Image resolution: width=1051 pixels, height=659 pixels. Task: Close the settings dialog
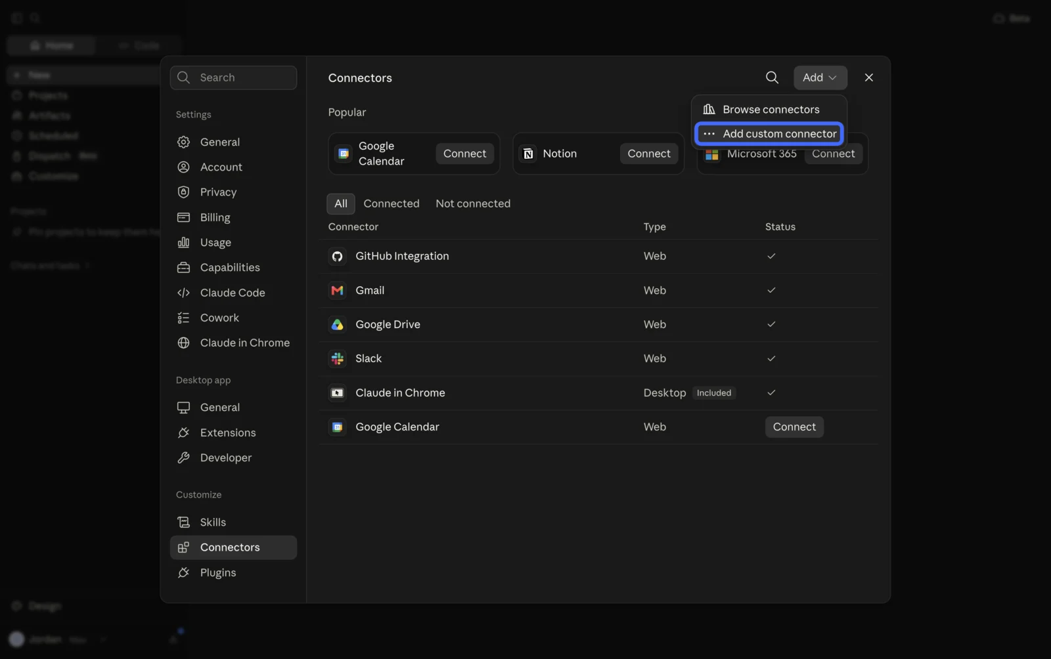868,77
